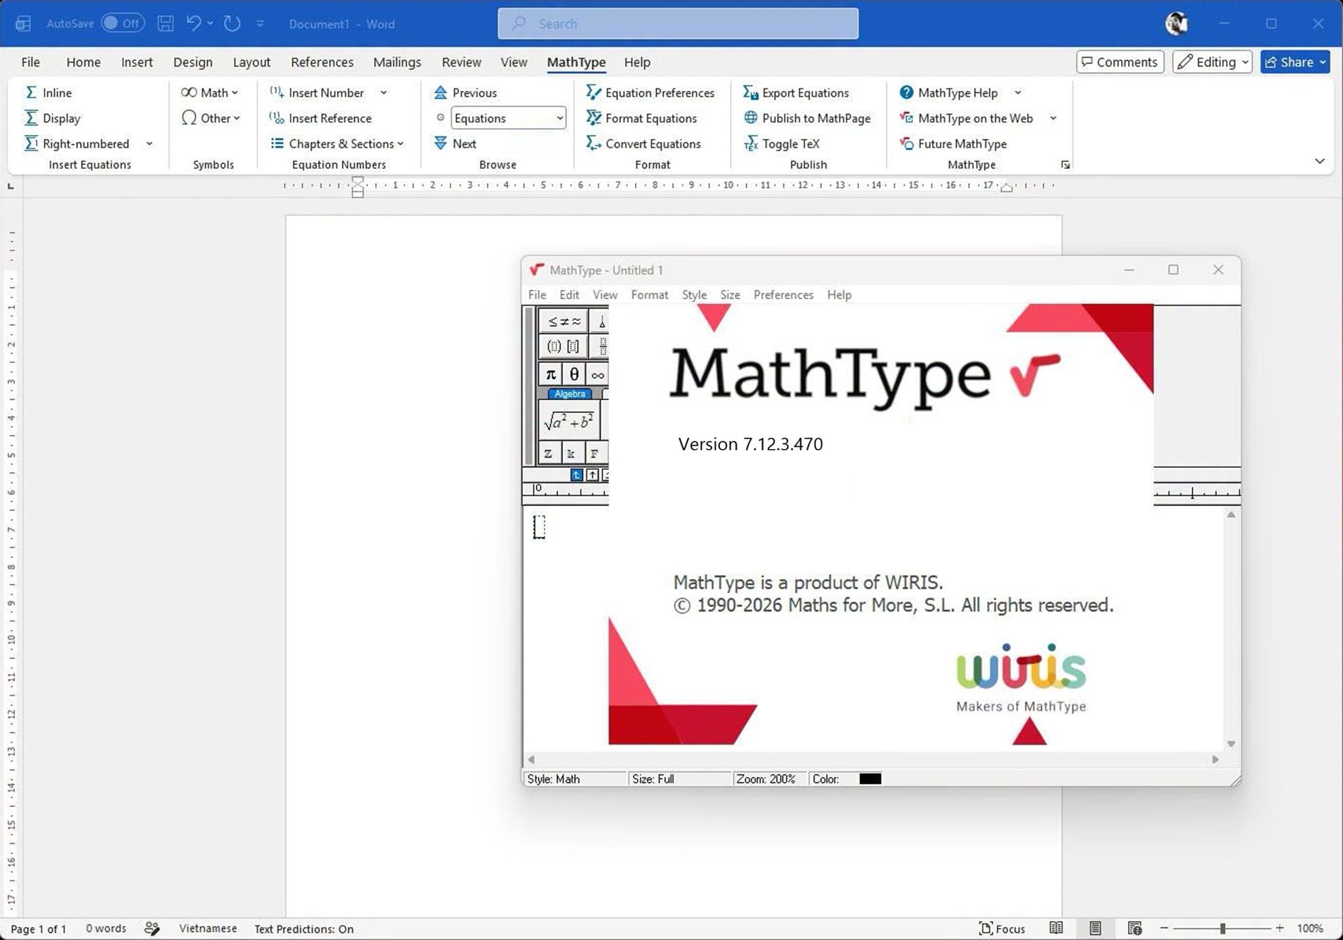The width and height of the screenshot is (1343, 940).
Task: Insert an Inline equation from the ribbon
Action: click(48, 92)
